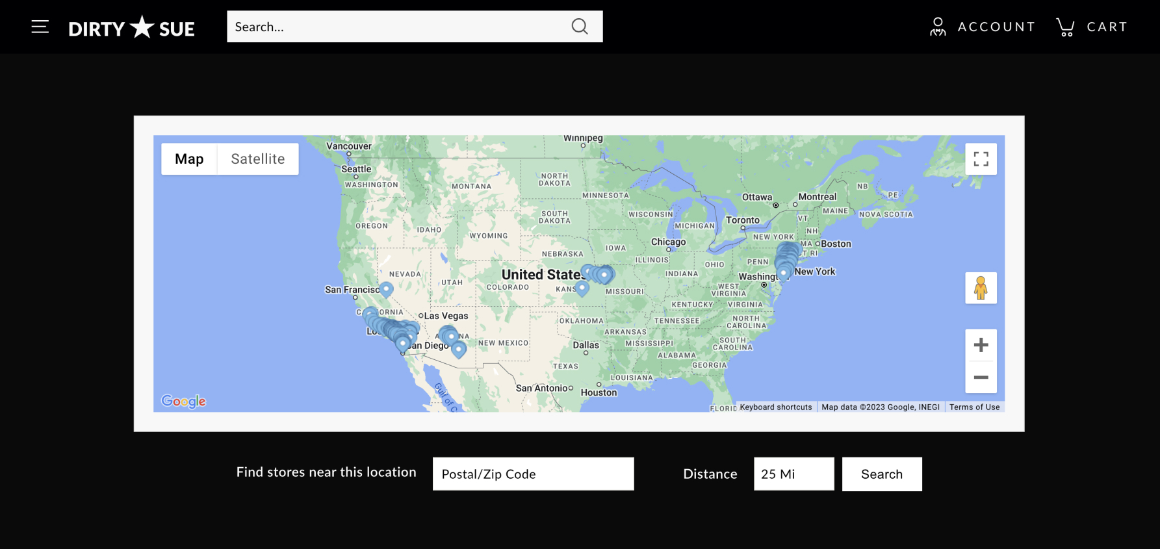Screen dimensions: 1160x549
Task: Toggle fullscreen map view
Action: (x=981, y=159)
